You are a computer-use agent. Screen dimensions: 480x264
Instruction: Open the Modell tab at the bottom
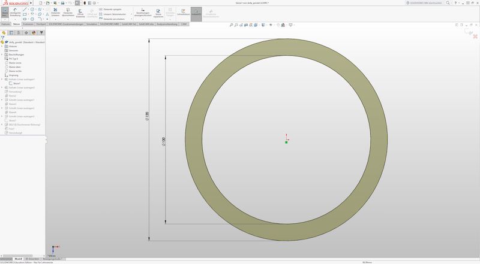coord(19,259)
